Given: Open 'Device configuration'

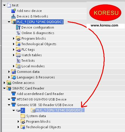Looking at the screenshot, I should (x=38, y=27).
